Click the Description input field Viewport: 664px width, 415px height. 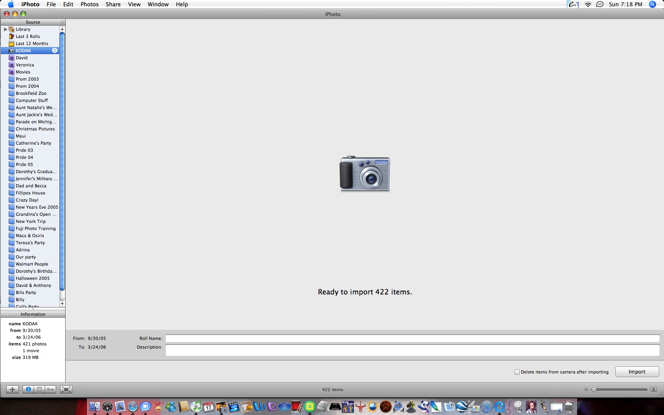click(x=412, y=350)
